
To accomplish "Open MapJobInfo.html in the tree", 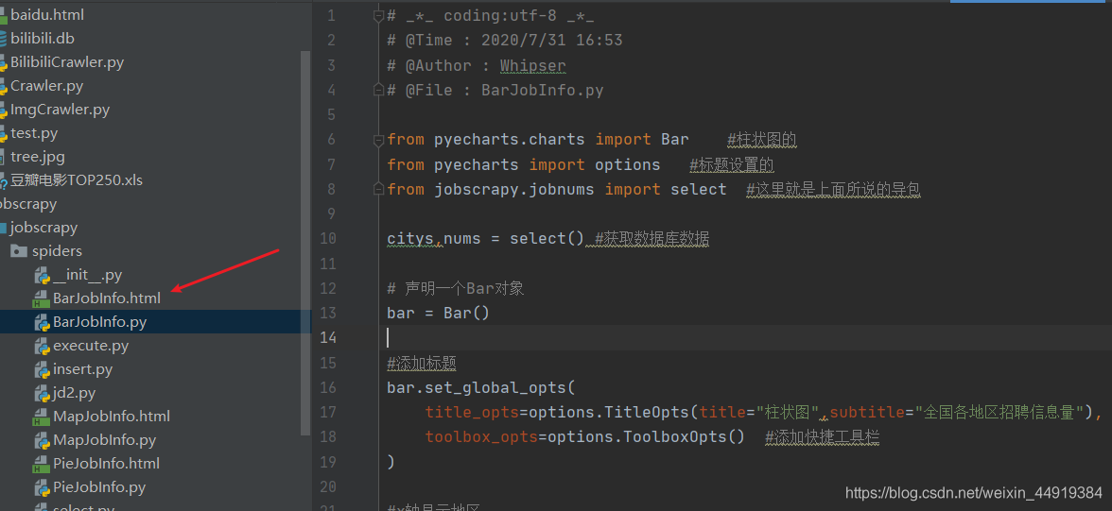I will (112, 417).
